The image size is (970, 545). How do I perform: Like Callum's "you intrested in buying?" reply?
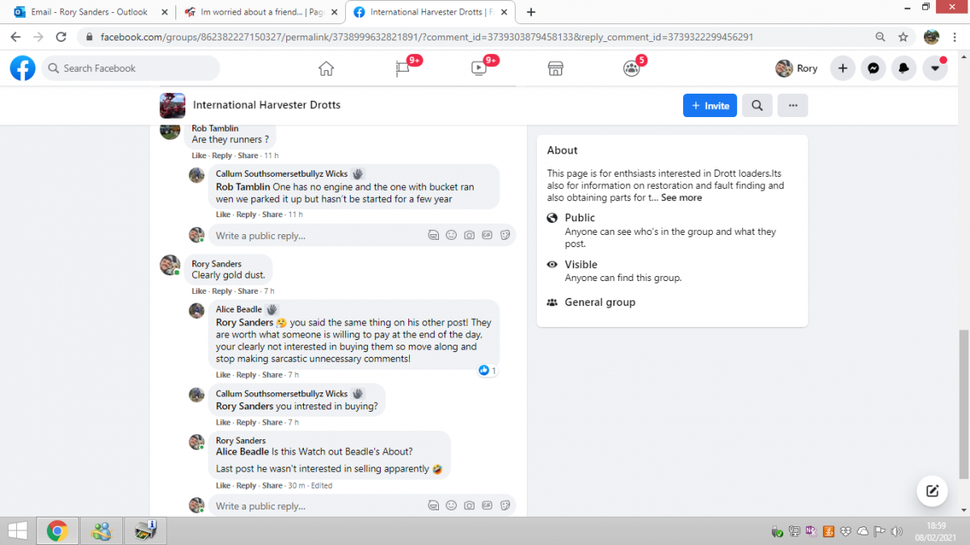pos(223,422)
